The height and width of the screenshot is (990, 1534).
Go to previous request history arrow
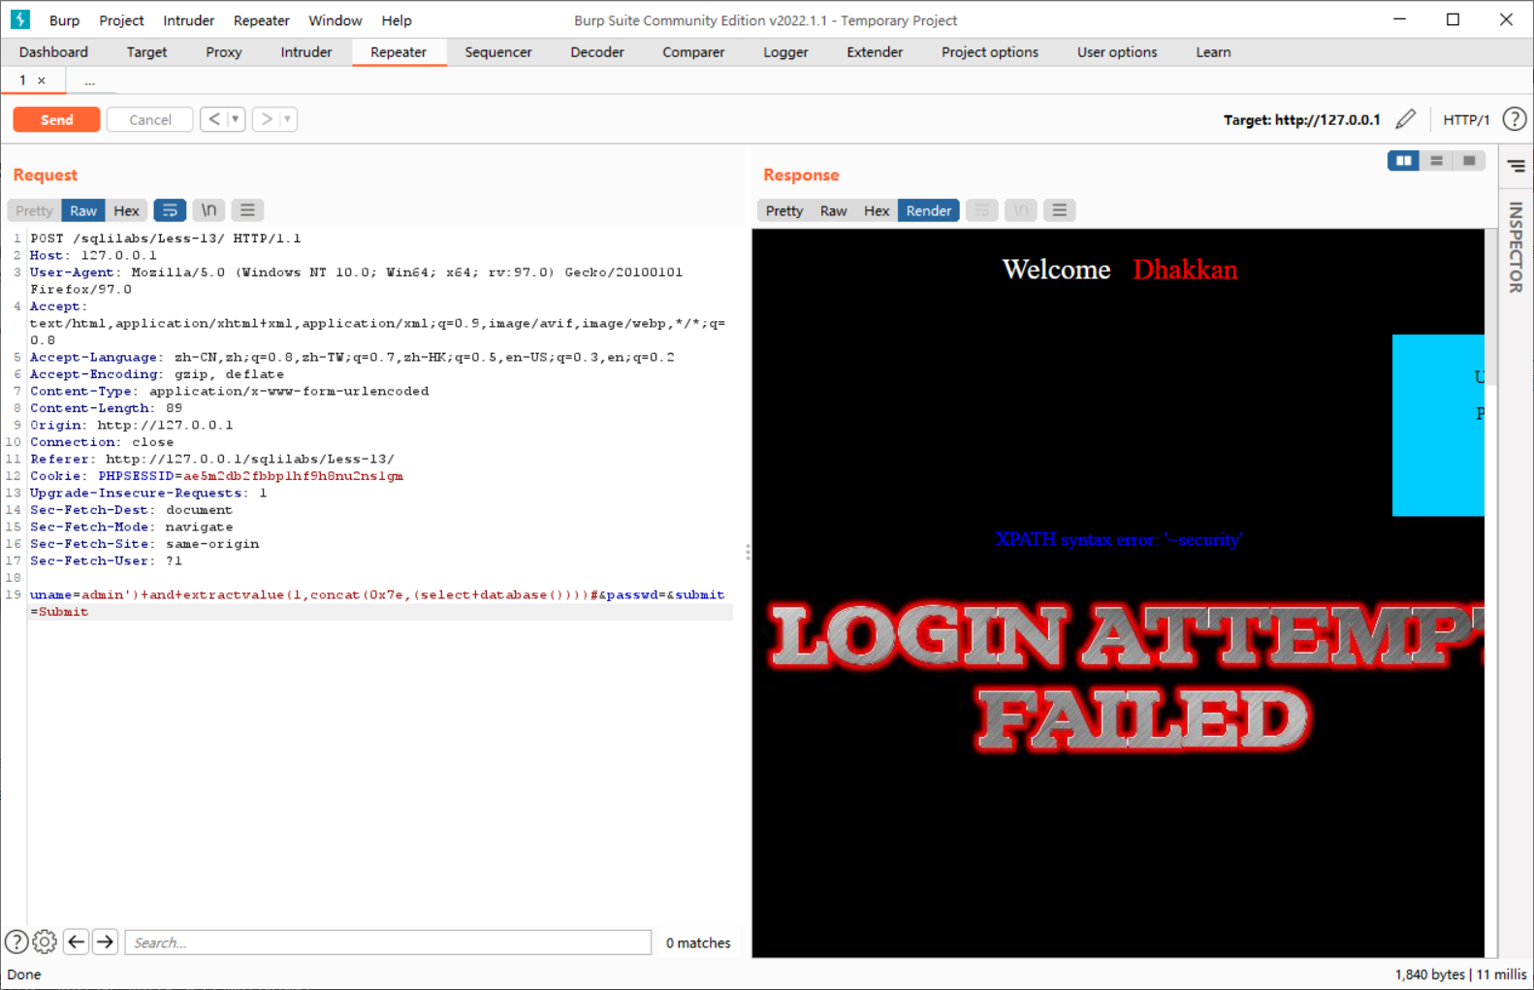[x=214, y=119]
